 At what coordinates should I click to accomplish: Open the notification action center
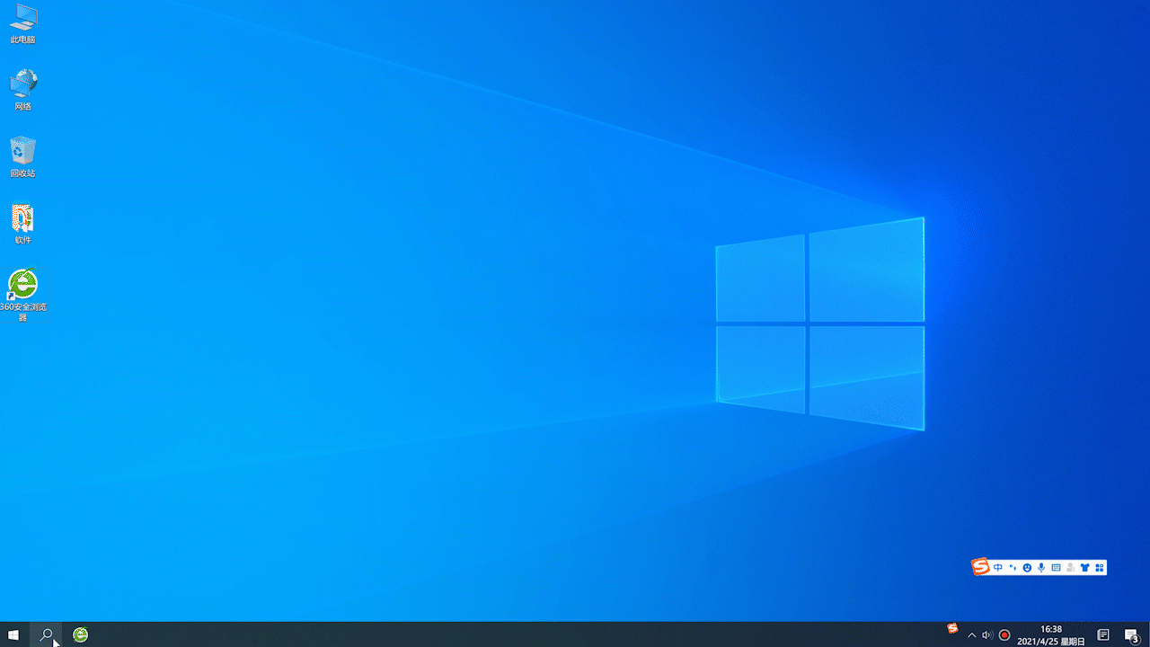tap(1131, 635)
